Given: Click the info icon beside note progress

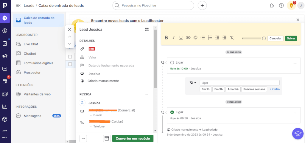Looking at the screenshot, I should tap(264, 38).
